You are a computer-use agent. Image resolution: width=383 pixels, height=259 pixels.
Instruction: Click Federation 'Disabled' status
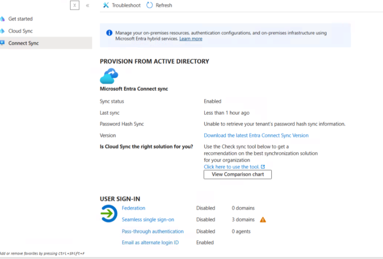click(206, 208)
